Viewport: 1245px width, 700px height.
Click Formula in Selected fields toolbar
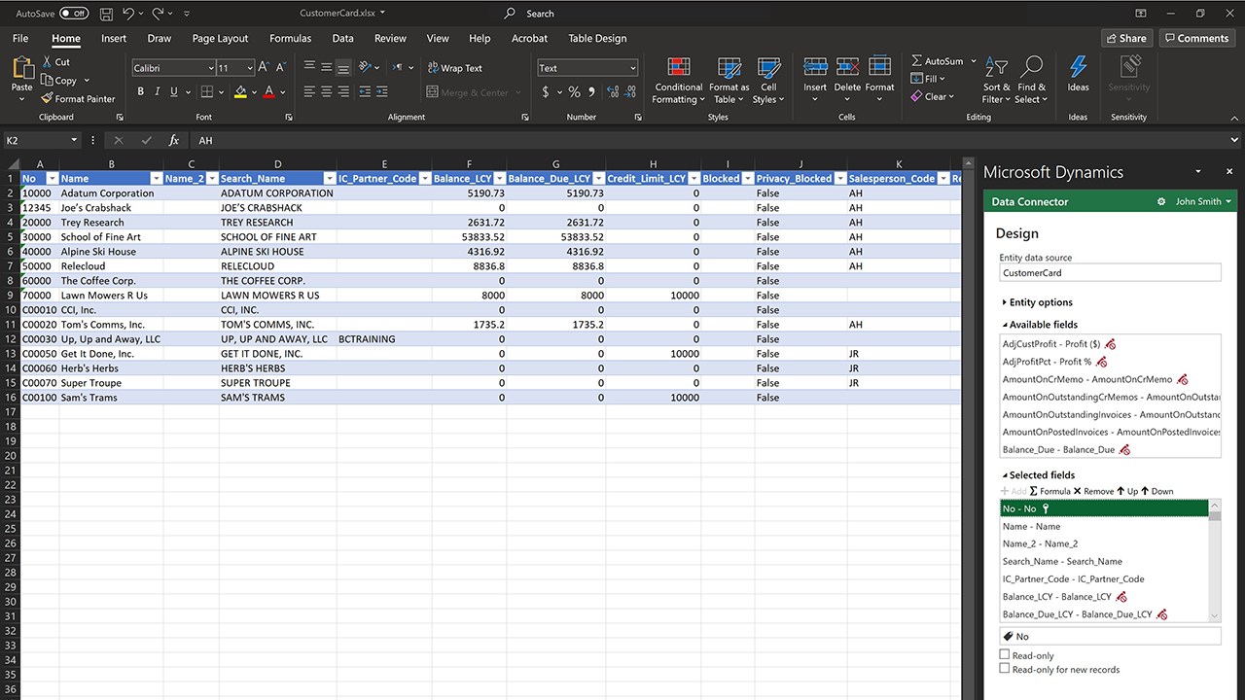click(1050, 491)
